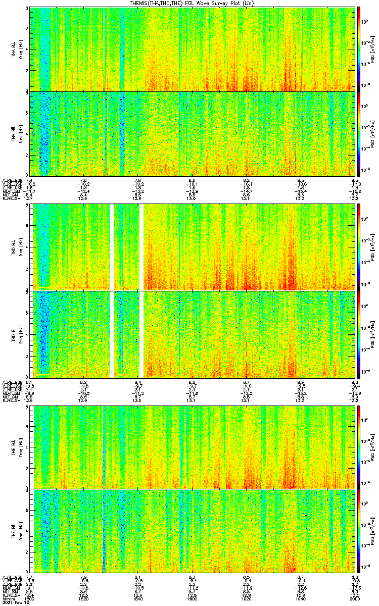Click the 1900 time tick label
The height and width of the screenshot is (606, 379).
tap(192, 598)
